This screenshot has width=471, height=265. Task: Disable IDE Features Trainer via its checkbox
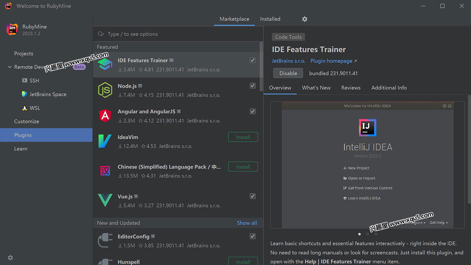pos(253,60)
